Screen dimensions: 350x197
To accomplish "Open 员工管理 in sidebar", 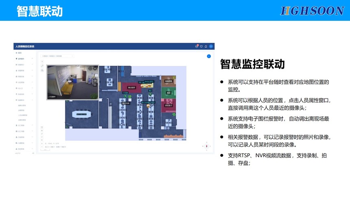I will pos(22,125).
